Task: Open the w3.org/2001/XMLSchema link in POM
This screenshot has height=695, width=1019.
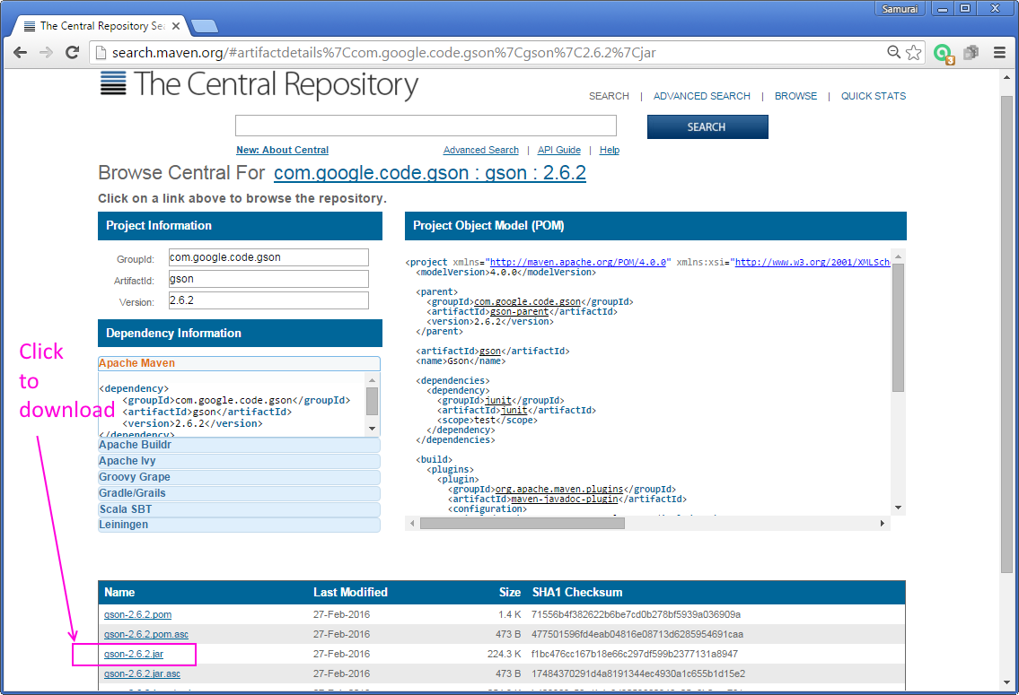Action: [x=813, y=262]
